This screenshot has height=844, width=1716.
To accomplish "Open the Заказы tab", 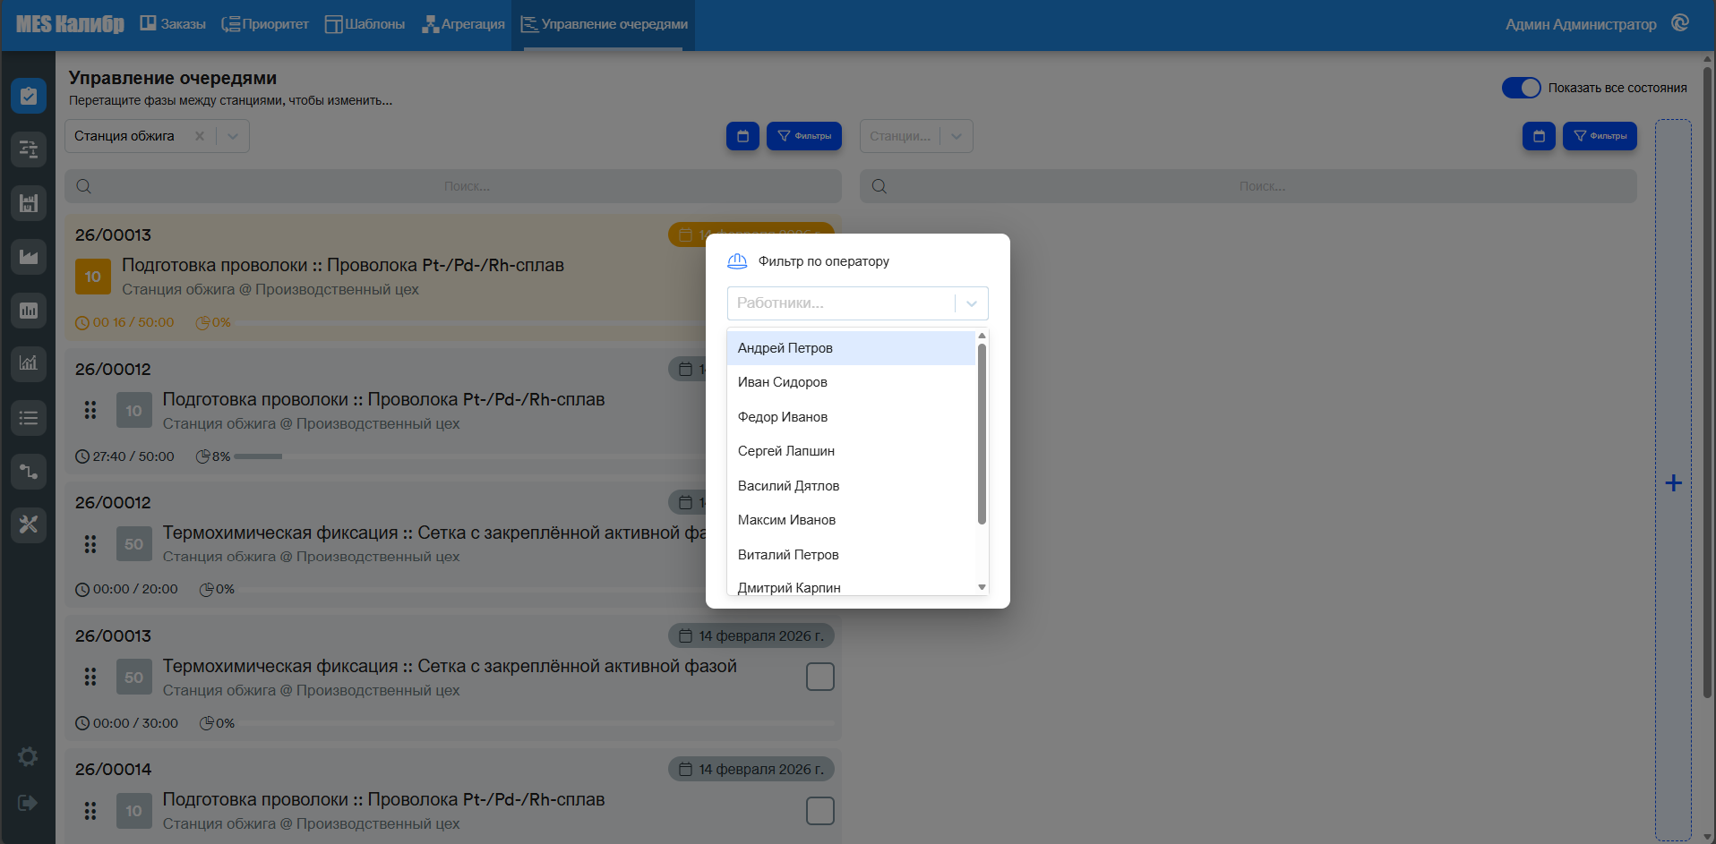I will [173, 24].
